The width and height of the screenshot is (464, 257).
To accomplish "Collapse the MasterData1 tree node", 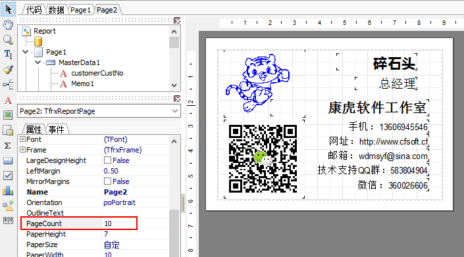I will [x=38, y=62].
